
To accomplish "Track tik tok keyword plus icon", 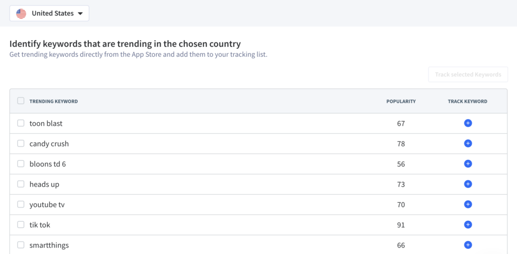I will 468,225.
